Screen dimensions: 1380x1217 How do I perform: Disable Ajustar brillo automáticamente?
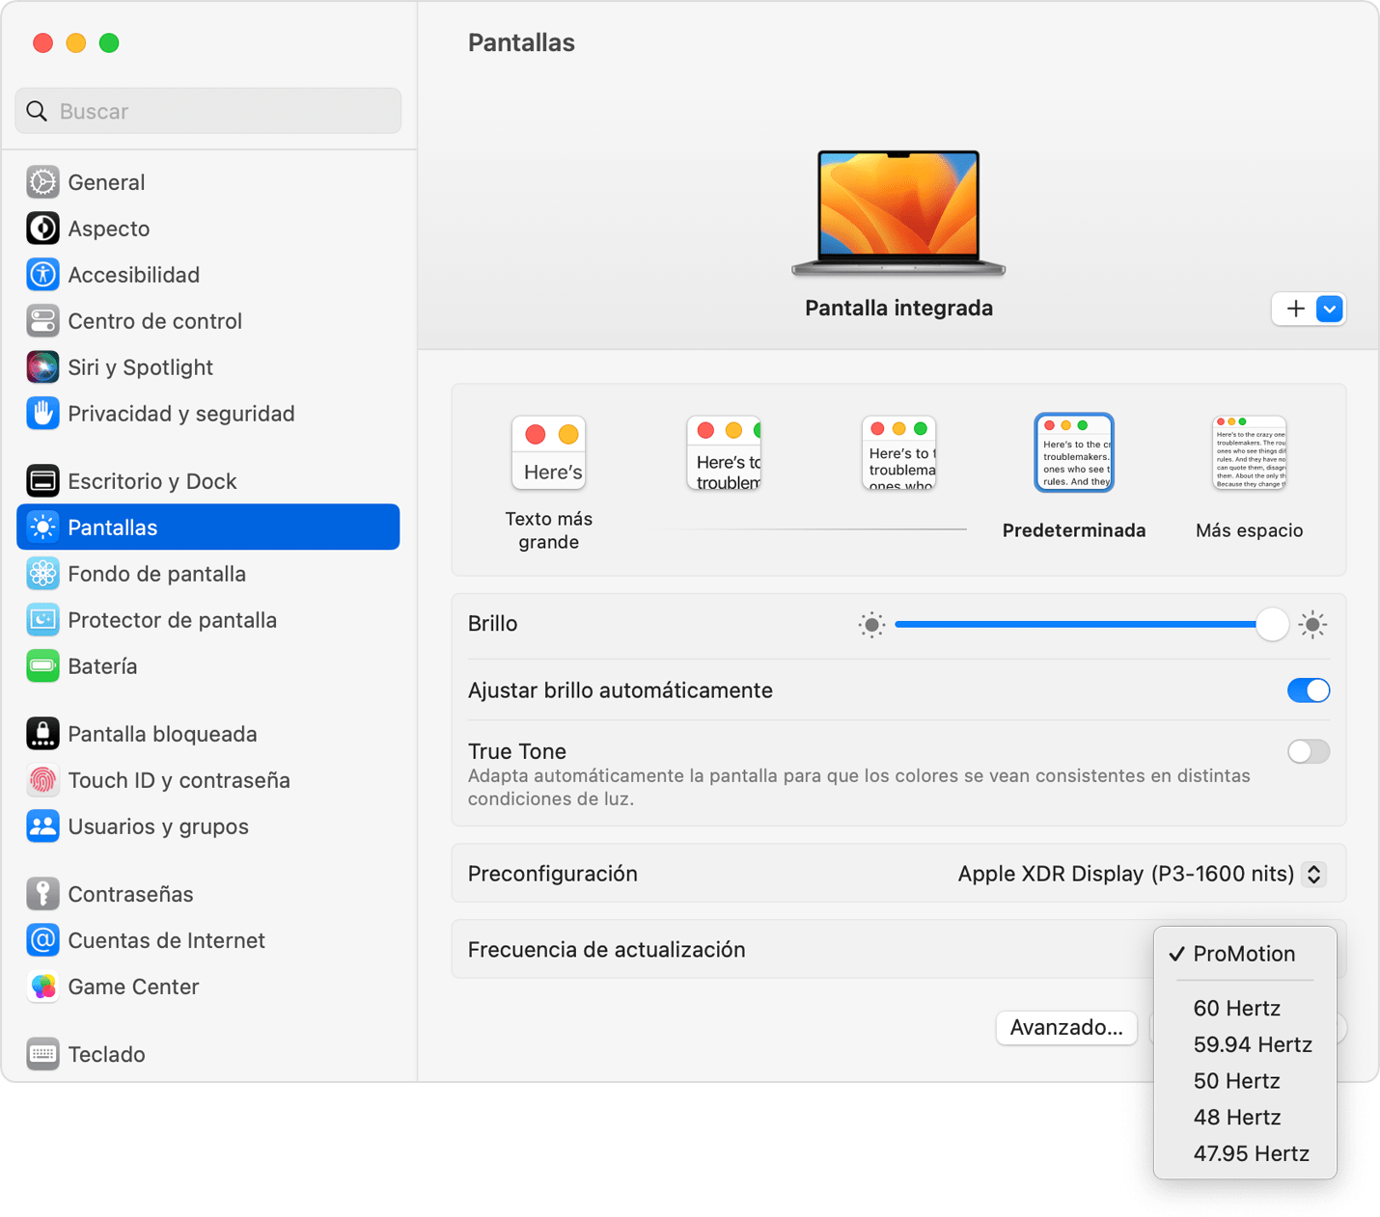coord(1309,690)
